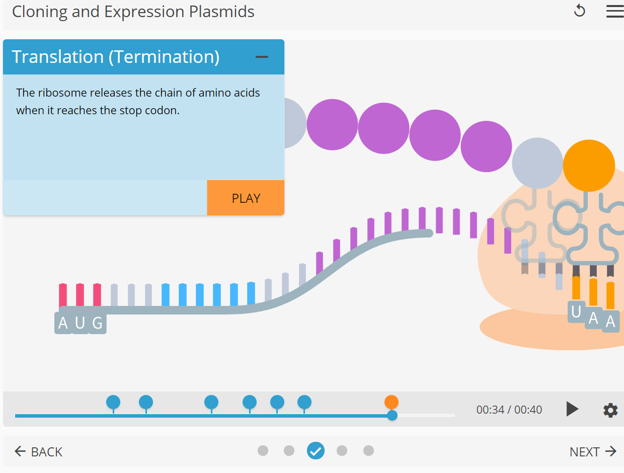Click the completed checkmark progress dot
Image resolution: width=624 pixels, height=473 pixels.
316,451
